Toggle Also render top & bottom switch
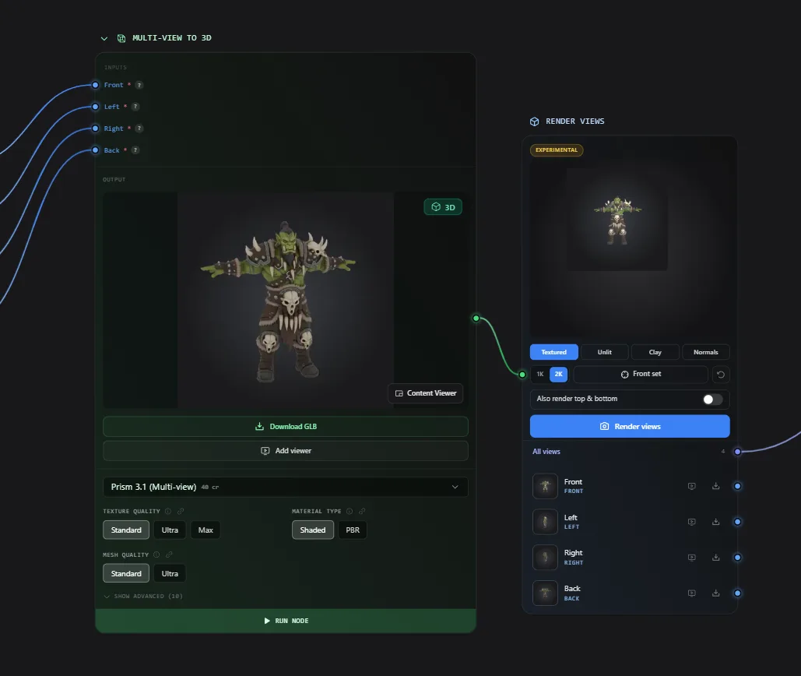This screenshot has height=676, width=801. click(x=712, y=399)
